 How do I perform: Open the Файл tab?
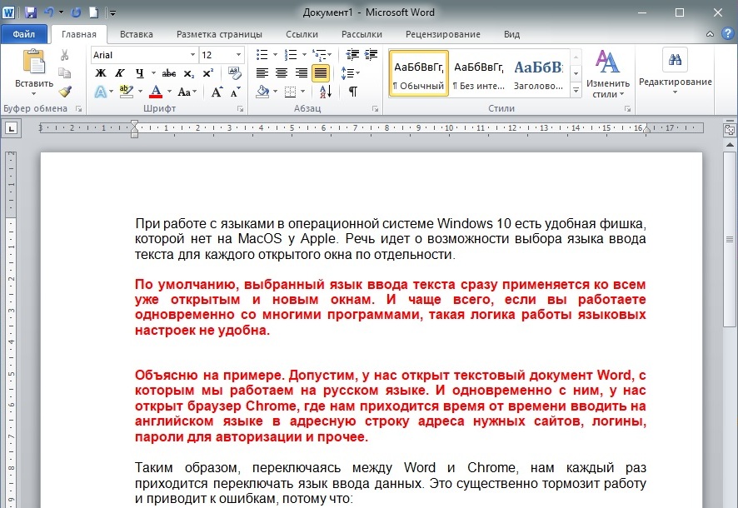pyautogui.click(x=23, y=34)
